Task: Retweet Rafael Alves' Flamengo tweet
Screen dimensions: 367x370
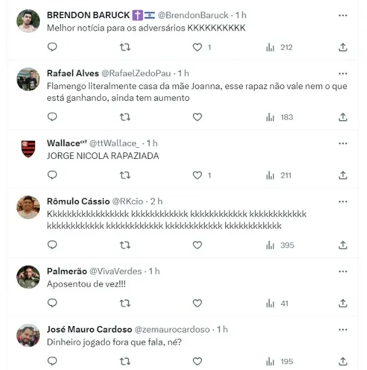Action: coord(125,117)
